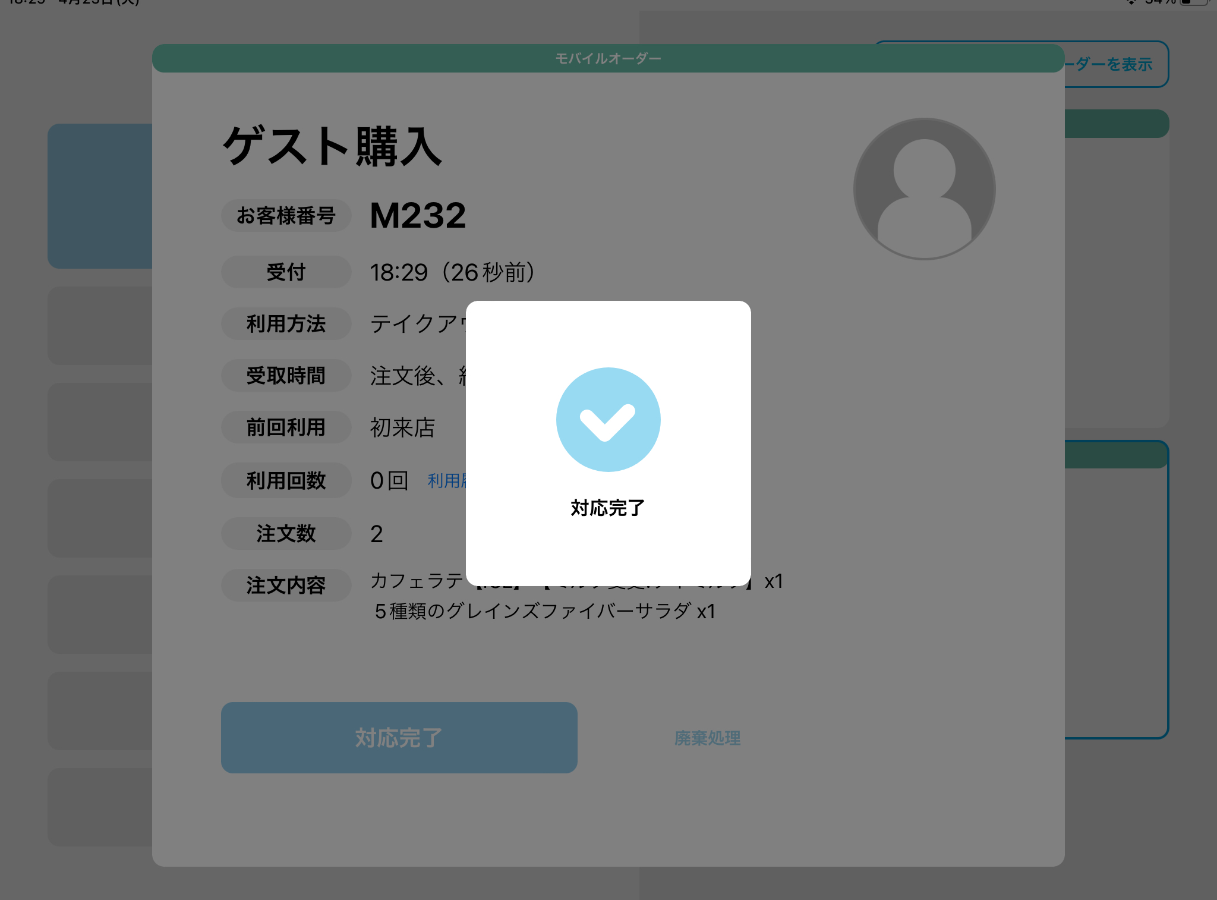Tap the モバイルオーダー green header bar
The height and width of the screenshot is (900, 1217).
coord(607,58)
